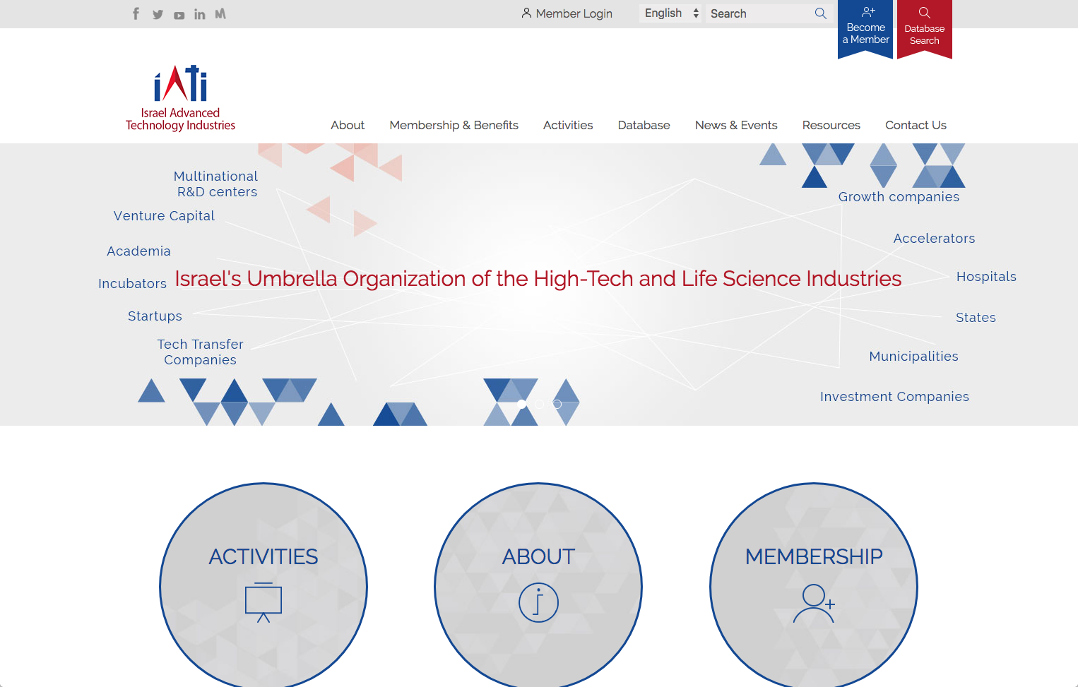Screen dimensions: 1078x687
Task: Select the second carousel slide dot
Action: click(x=540, y=404)
